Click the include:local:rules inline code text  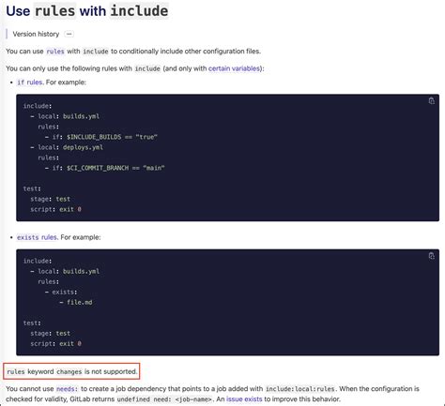(x=300, y=389)
